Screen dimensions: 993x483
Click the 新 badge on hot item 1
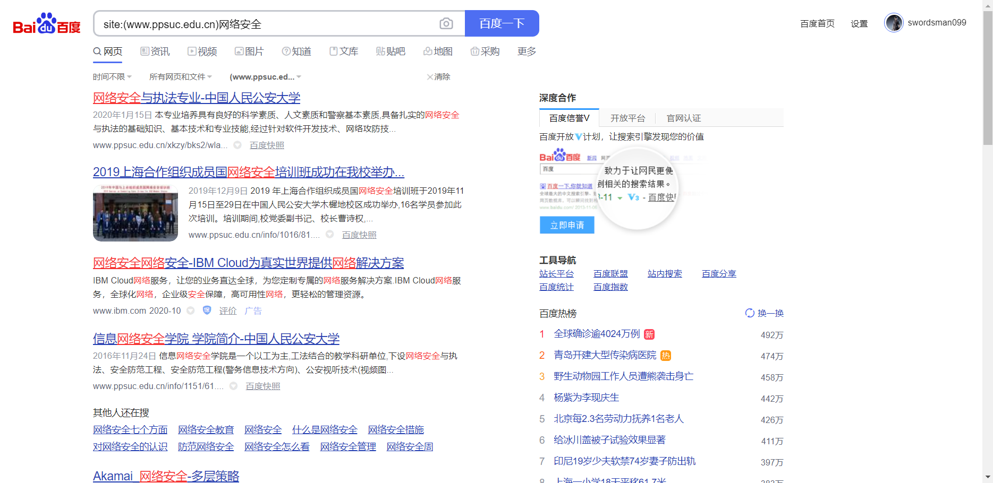tap(649, 334)
